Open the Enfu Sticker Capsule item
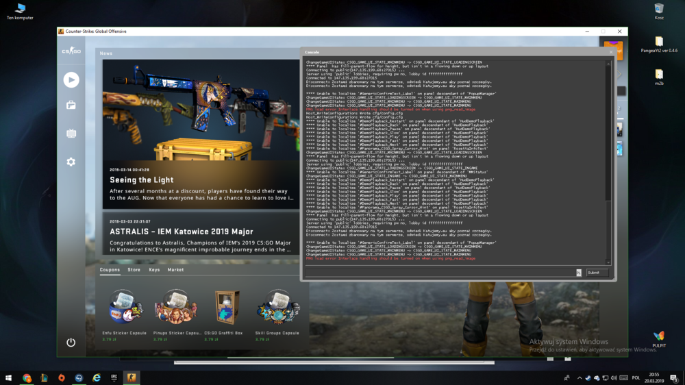The width and height of the screenshot is (685, 385). click(125, 314)
